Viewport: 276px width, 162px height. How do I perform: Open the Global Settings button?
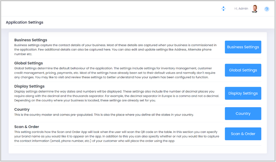[x=243, y=70]
